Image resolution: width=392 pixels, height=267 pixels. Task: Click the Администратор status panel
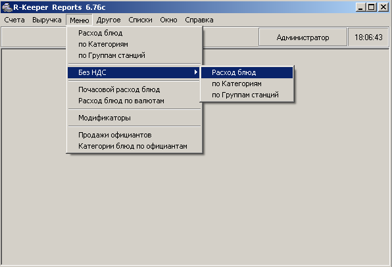pos(303,37)
